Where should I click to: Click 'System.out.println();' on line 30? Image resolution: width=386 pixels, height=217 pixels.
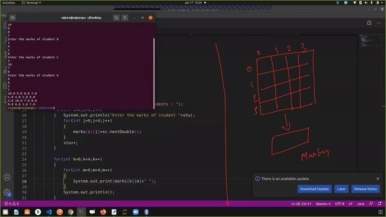click(89, 192)
